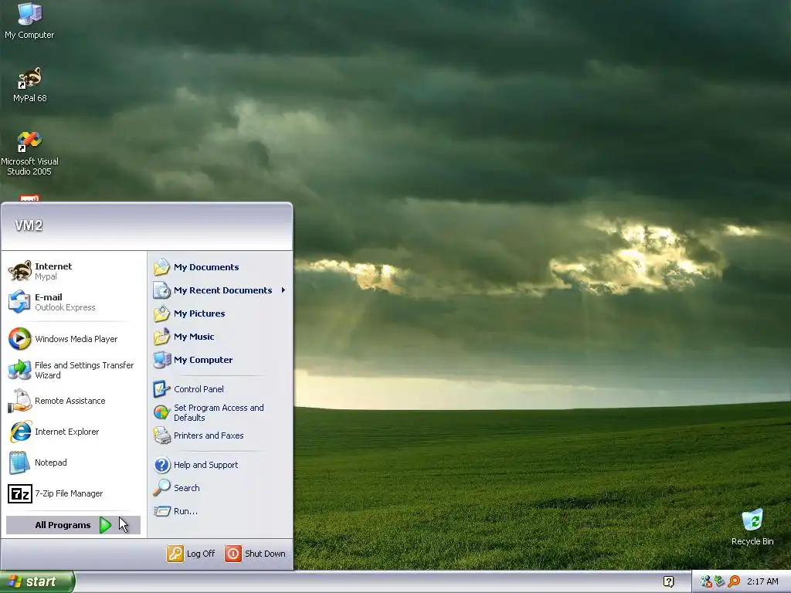Open Set Program Access and Defaults
This screenshot has height=593, width=791.
[220, 412]
